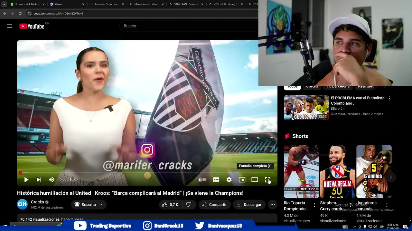412x231 pixels.
Task: Open the YouTube hamburger guide menu
Action: 10,26
